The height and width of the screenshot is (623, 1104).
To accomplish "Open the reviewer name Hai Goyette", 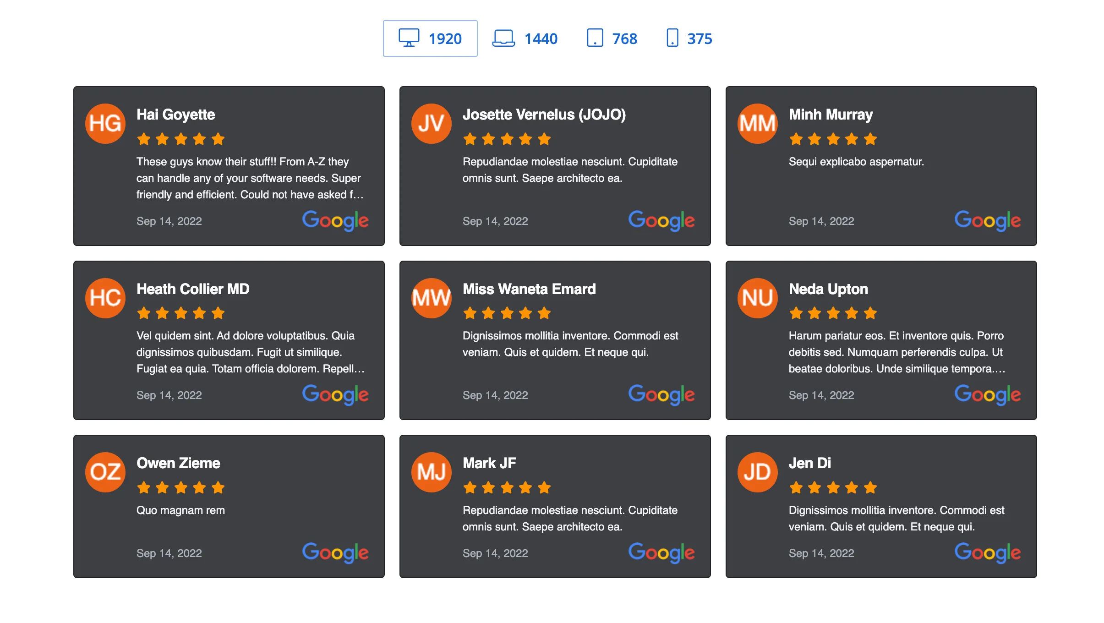I will [176, 115].
